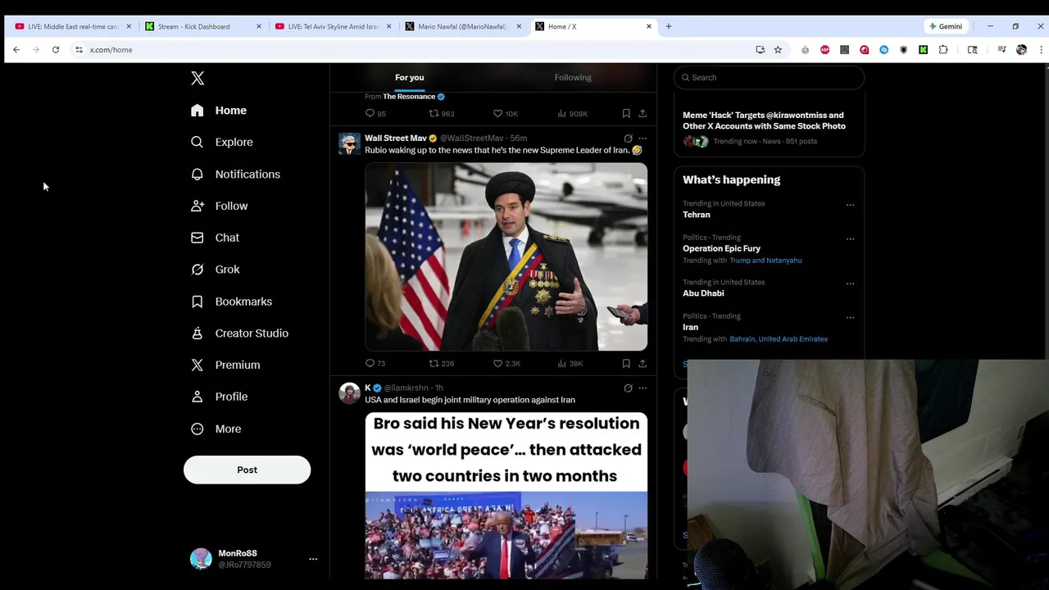
Task: Like the Wall Street Mav post
Action: [x=506, y=363]
